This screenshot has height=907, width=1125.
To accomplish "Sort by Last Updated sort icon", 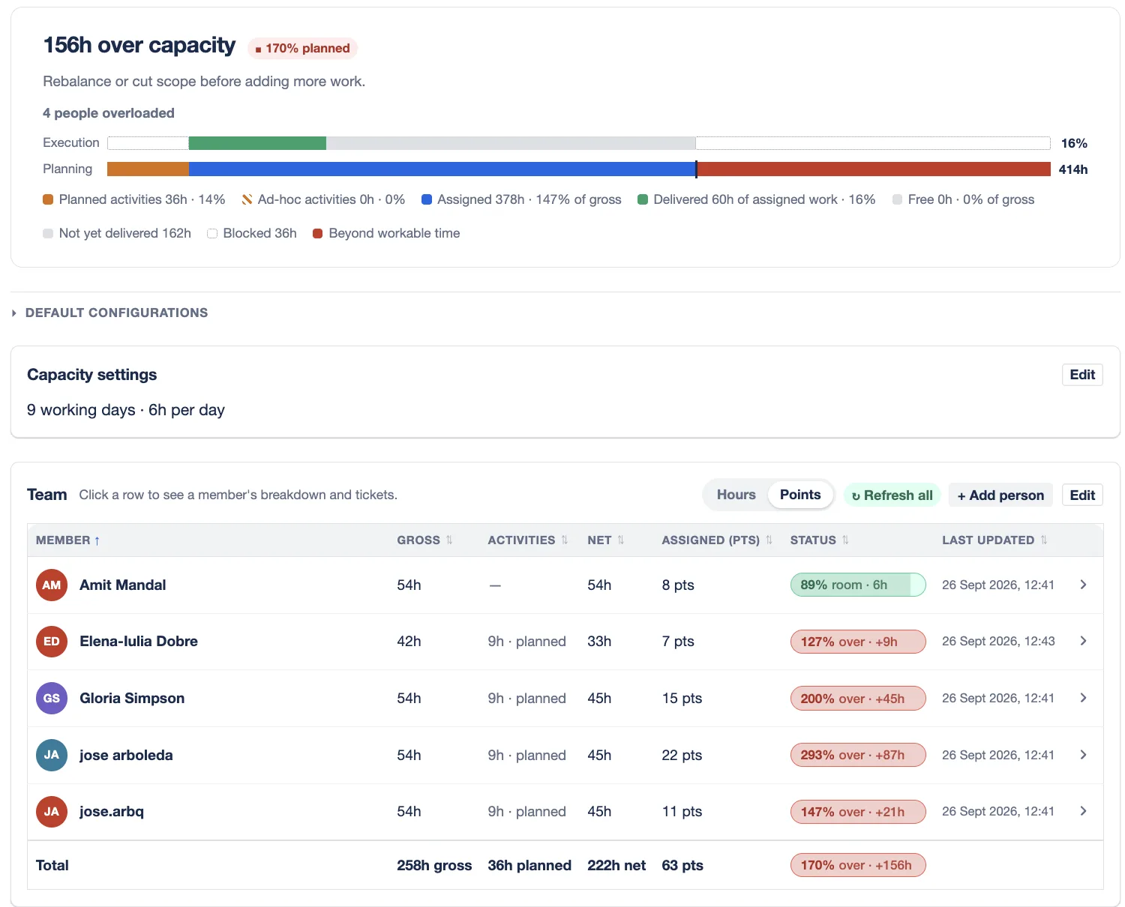I will pos(1044,540).
